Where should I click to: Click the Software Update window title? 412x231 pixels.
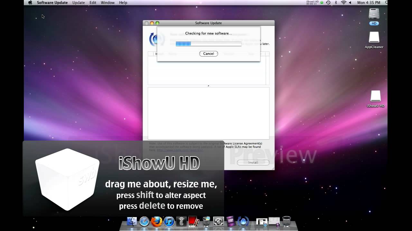(208, 23)
